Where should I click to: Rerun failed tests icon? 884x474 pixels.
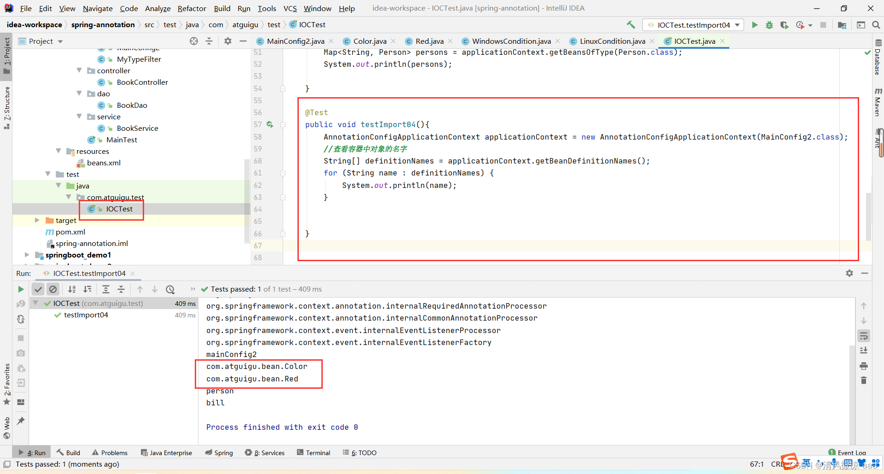(x=21, y=304)
